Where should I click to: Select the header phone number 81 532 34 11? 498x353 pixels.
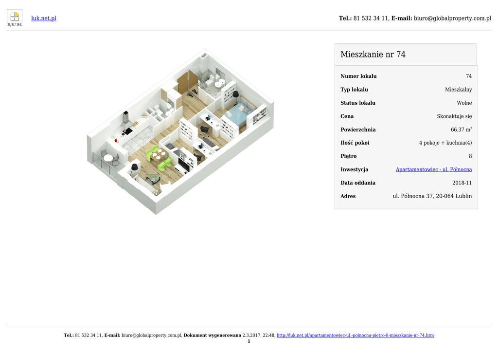pos(371,18)
